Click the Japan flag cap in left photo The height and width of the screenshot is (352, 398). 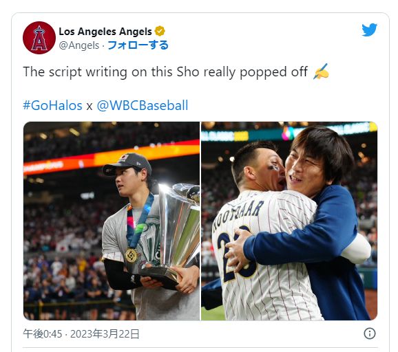pos(127,164)
